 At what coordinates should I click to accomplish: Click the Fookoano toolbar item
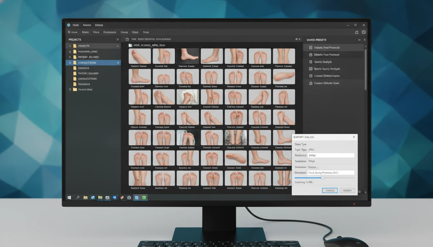(x=110, y=32)
